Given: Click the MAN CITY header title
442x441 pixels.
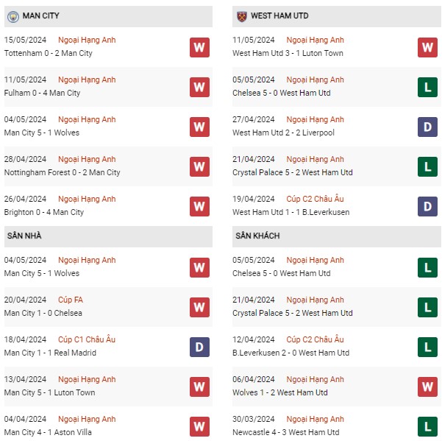Looking at the screenshot, I should 41,15.
